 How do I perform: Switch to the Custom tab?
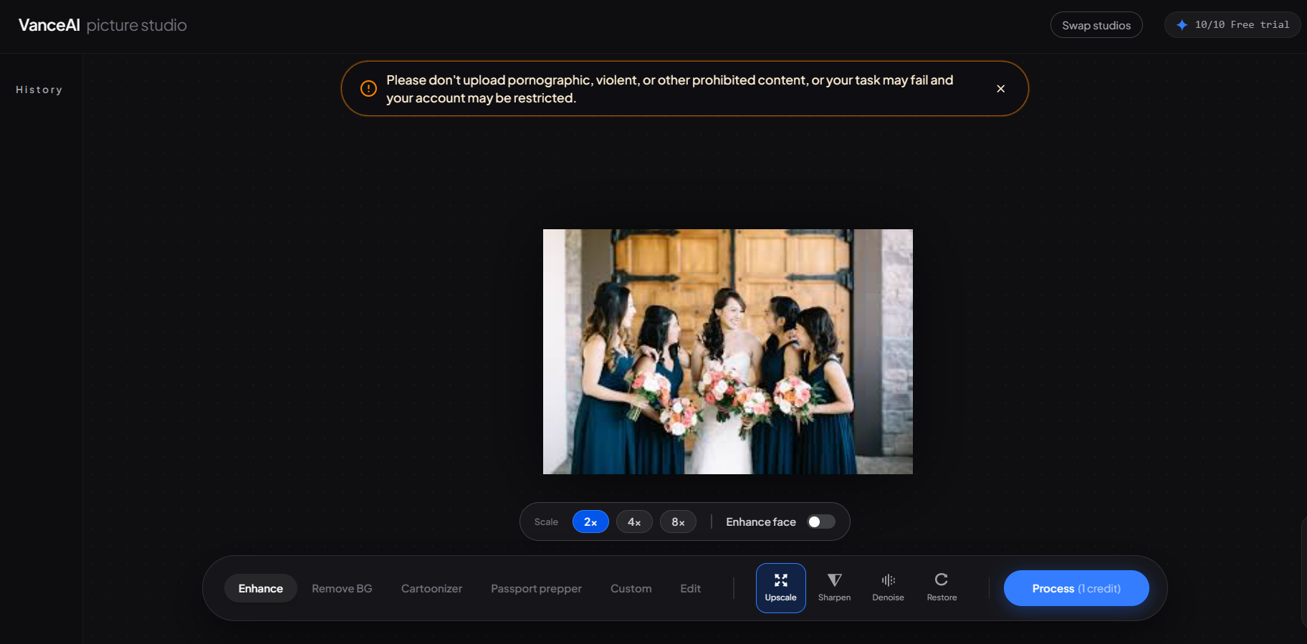(x=631, y=588)
